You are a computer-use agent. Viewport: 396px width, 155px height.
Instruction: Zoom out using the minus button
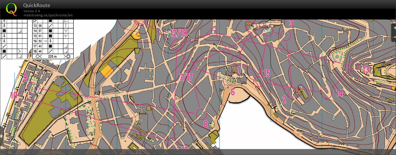[394, 37]
